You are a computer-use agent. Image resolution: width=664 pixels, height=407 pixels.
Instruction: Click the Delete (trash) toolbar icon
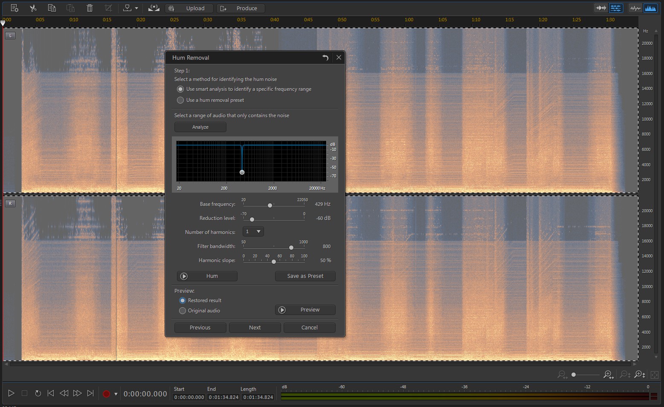(x=89, y=8)
